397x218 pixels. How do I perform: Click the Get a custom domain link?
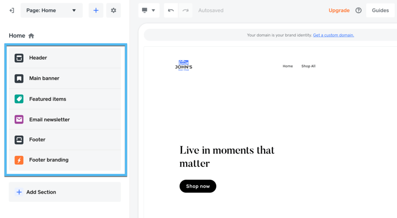pyautogui.click(x=333, y=35)
